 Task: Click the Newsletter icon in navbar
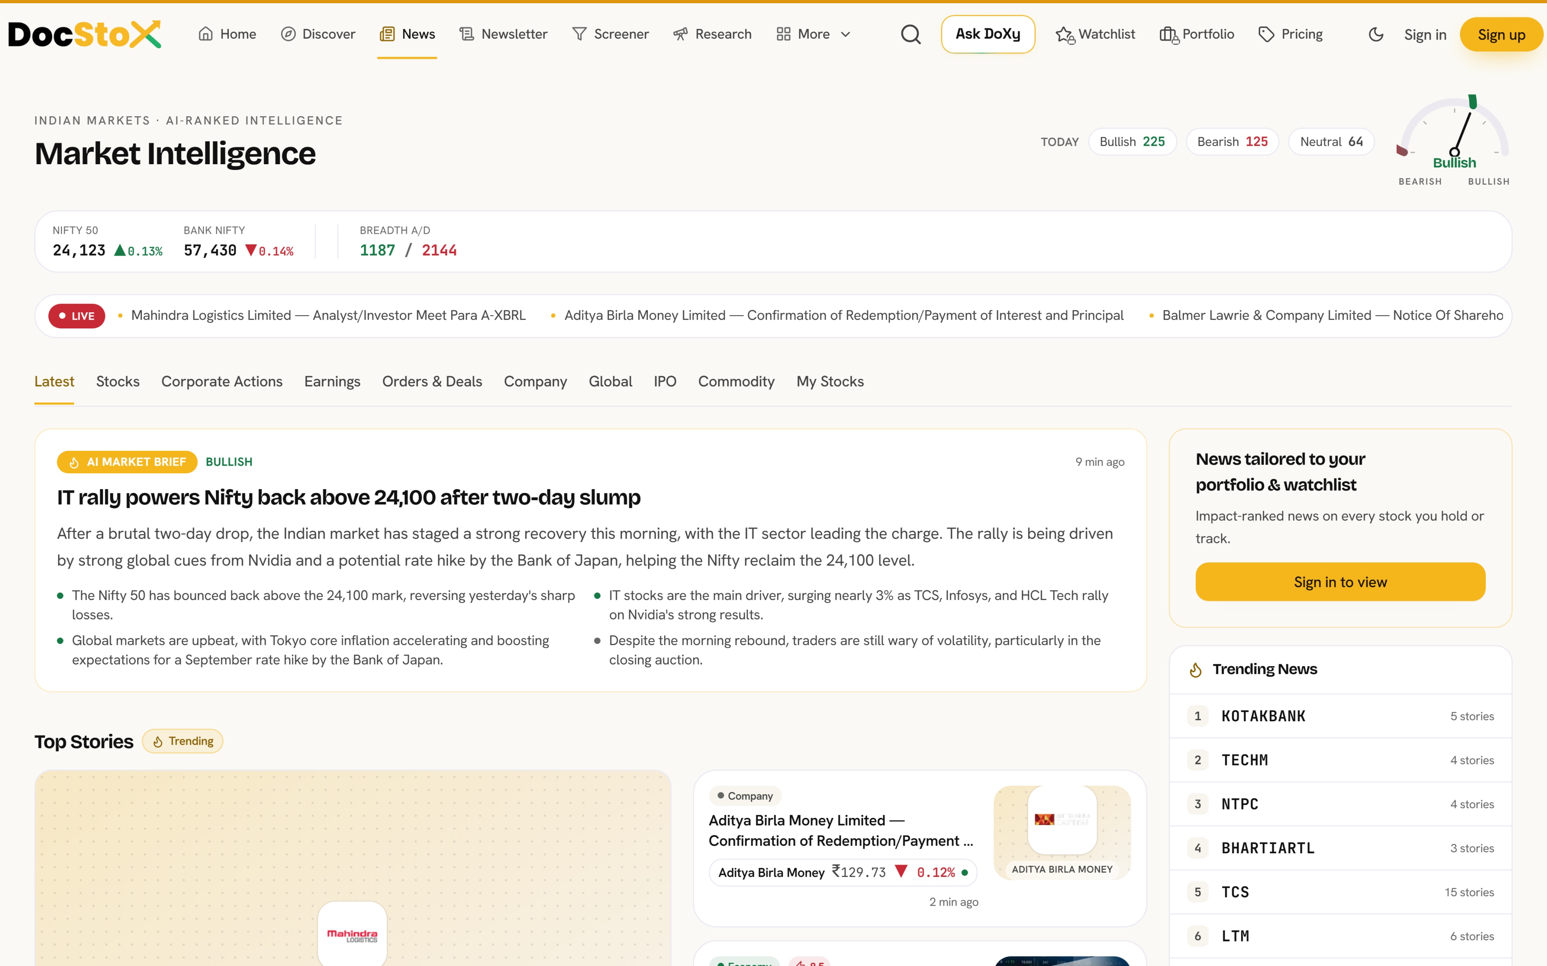[x=467, y=34]
